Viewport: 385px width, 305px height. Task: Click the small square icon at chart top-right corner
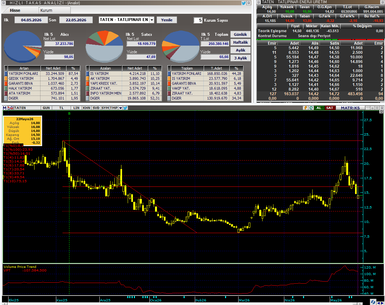point(381,112)
